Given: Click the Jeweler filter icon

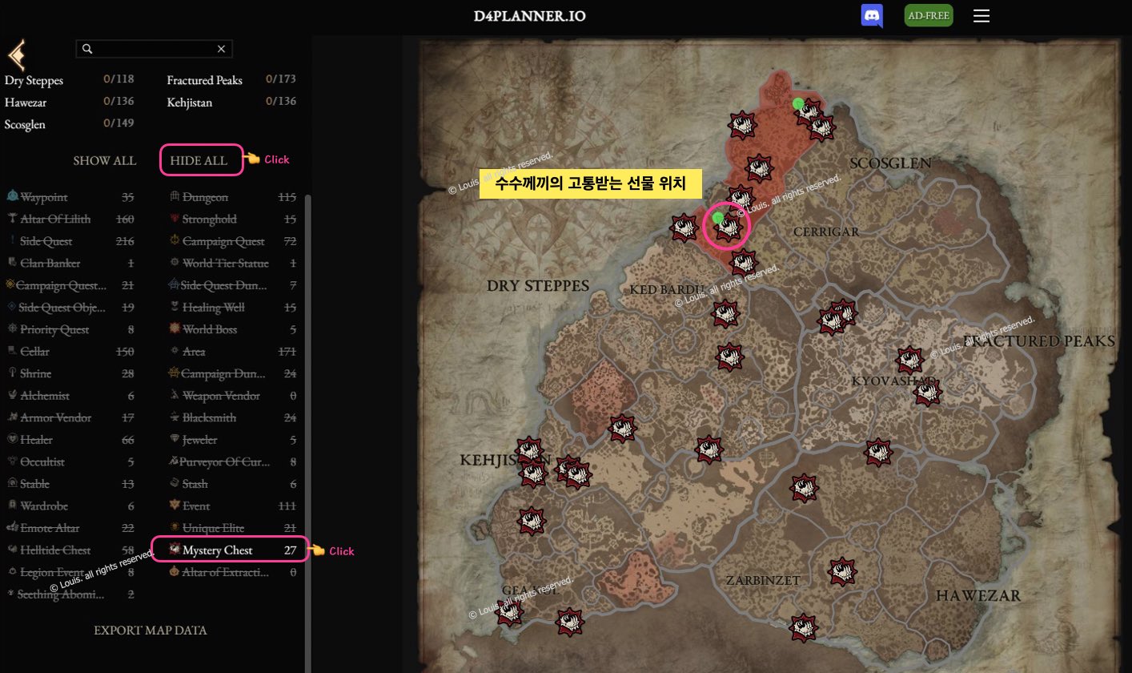Looking at the screenshot, I should tap(175, 439).
